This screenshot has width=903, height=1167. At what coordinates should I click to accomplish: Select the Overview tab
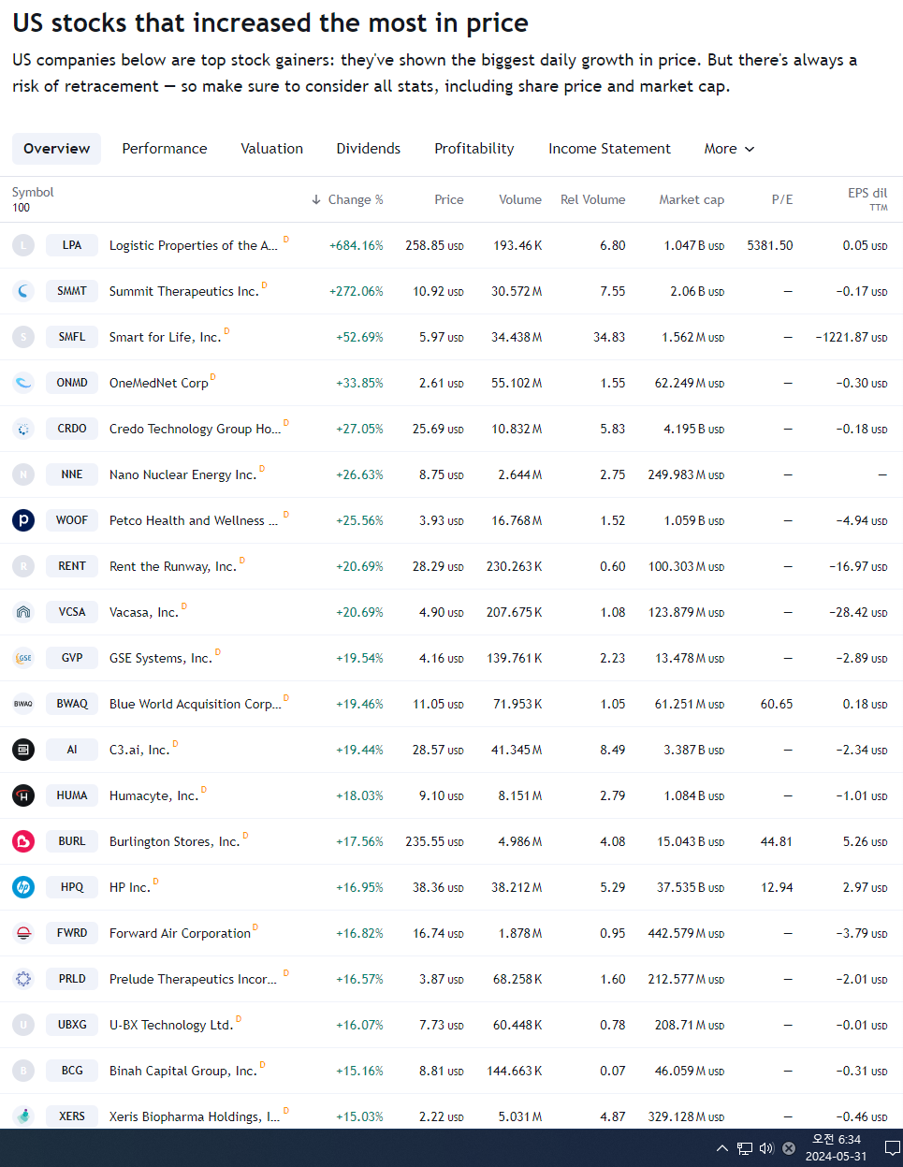point(57,149)
